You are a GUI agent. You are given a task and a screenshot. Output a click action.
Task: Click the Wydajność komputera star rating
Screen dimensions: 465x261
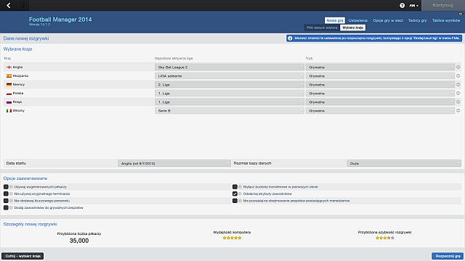click(232, 238)
